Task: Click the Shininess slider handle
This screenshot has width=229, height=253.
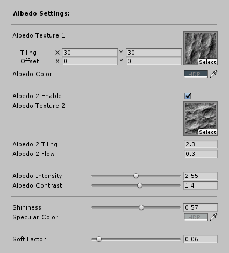Action: coord(141,207)
